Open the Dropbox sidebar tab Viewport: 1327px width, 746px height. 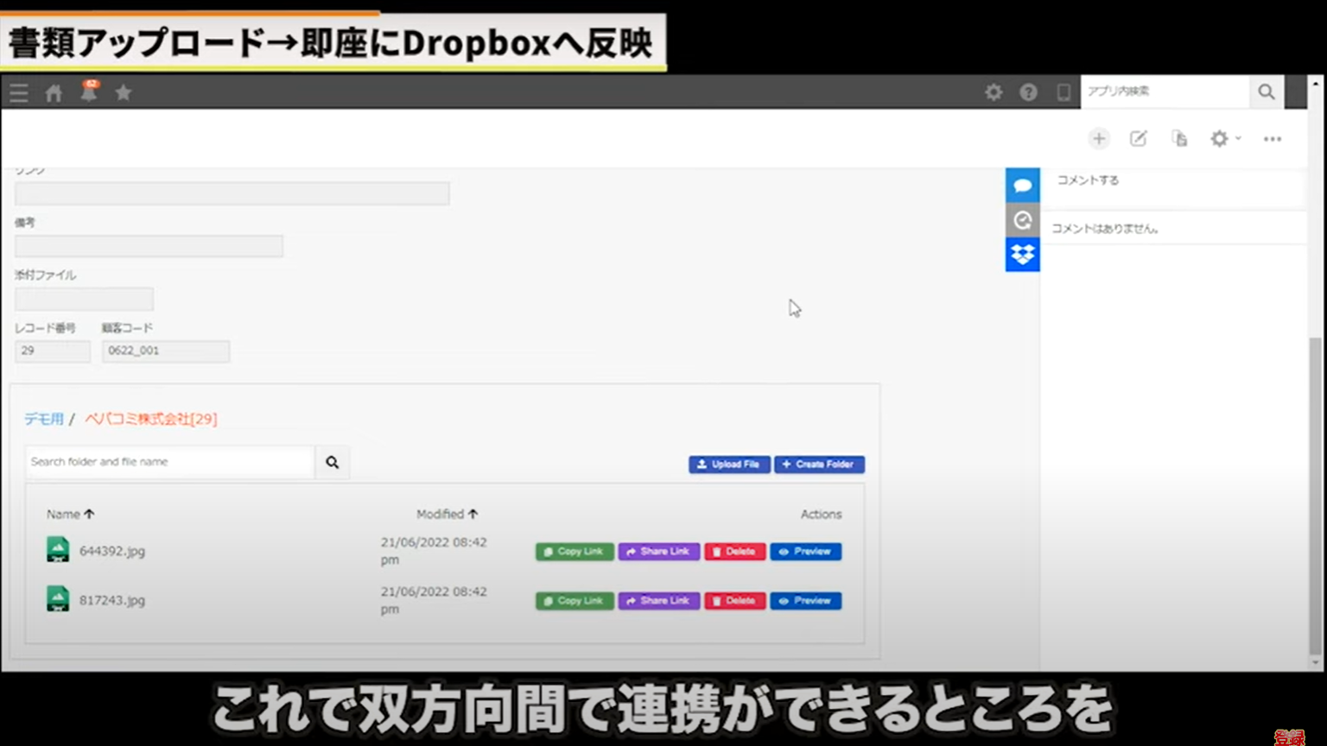click(1023, 255)
